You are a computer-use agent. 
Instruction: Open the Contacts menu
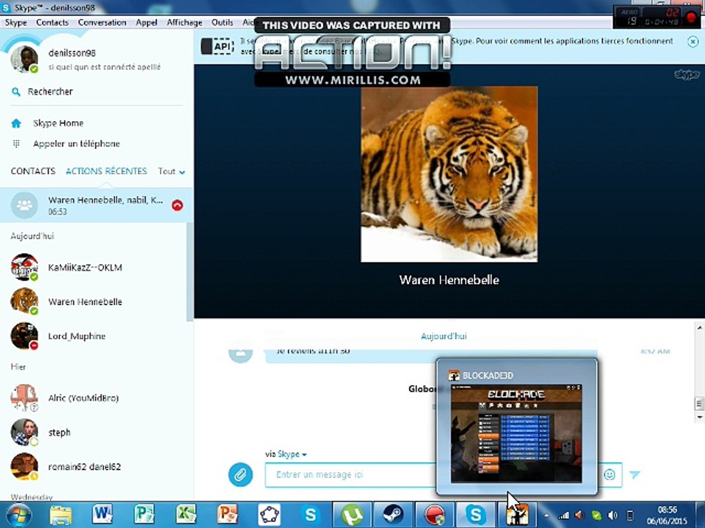coord(52,23)
